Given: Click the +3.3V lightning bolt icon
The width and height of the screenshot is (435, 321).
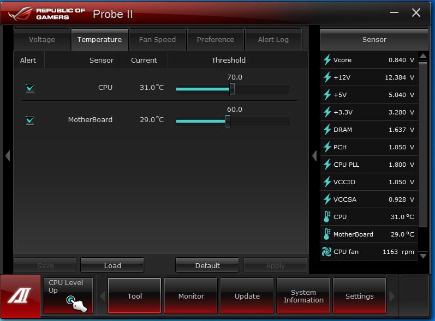Looking at the screenshot, I should (x=327, y=112).
